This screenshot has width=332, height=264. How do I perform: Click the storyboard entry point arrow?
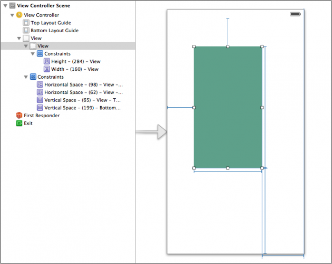(x=151, y=132)
